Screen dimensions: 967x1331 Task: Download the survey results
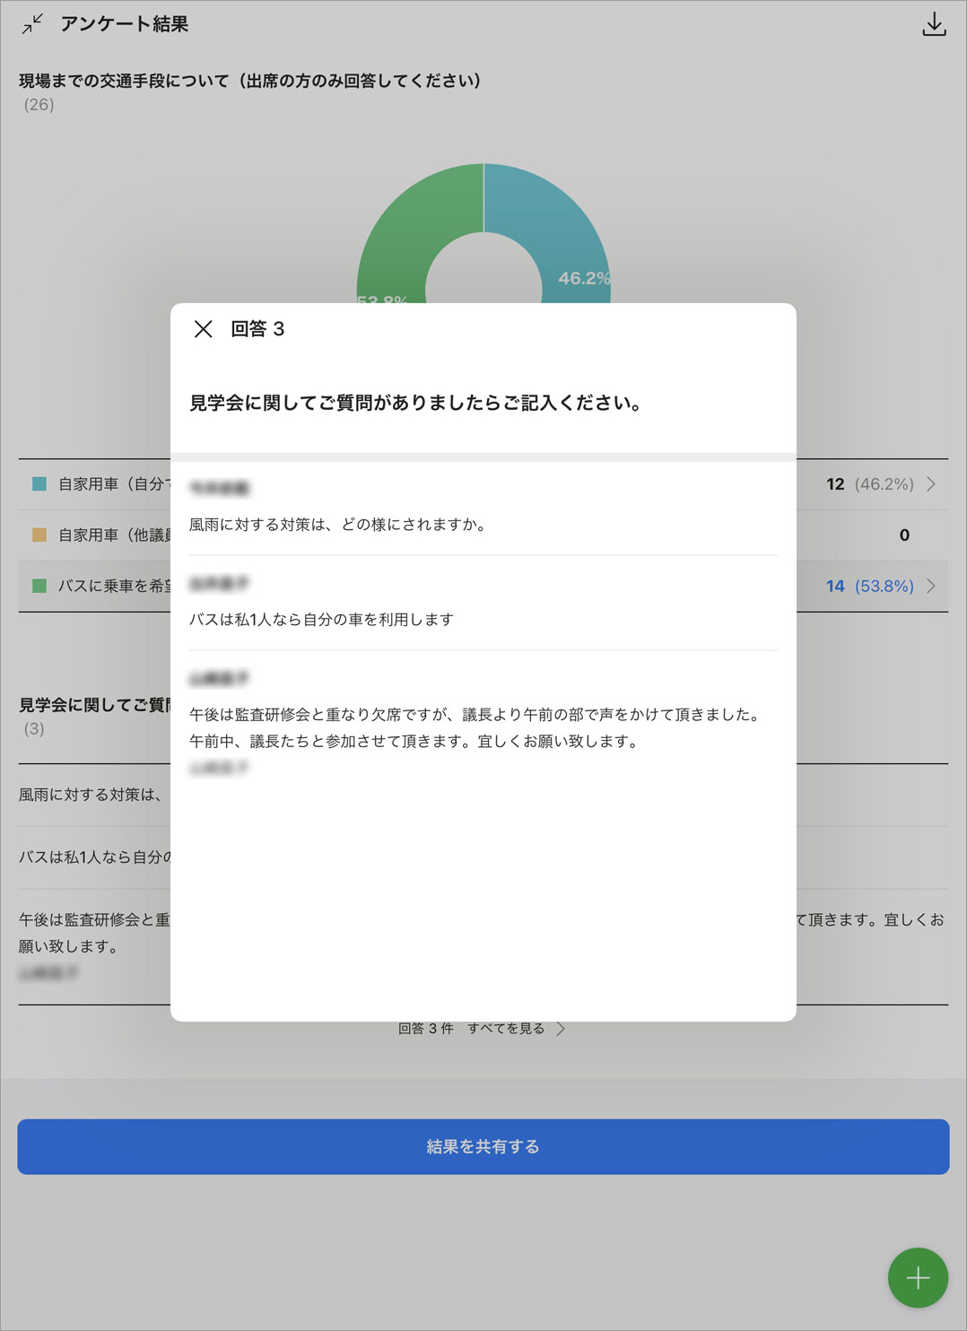(934, 24)
